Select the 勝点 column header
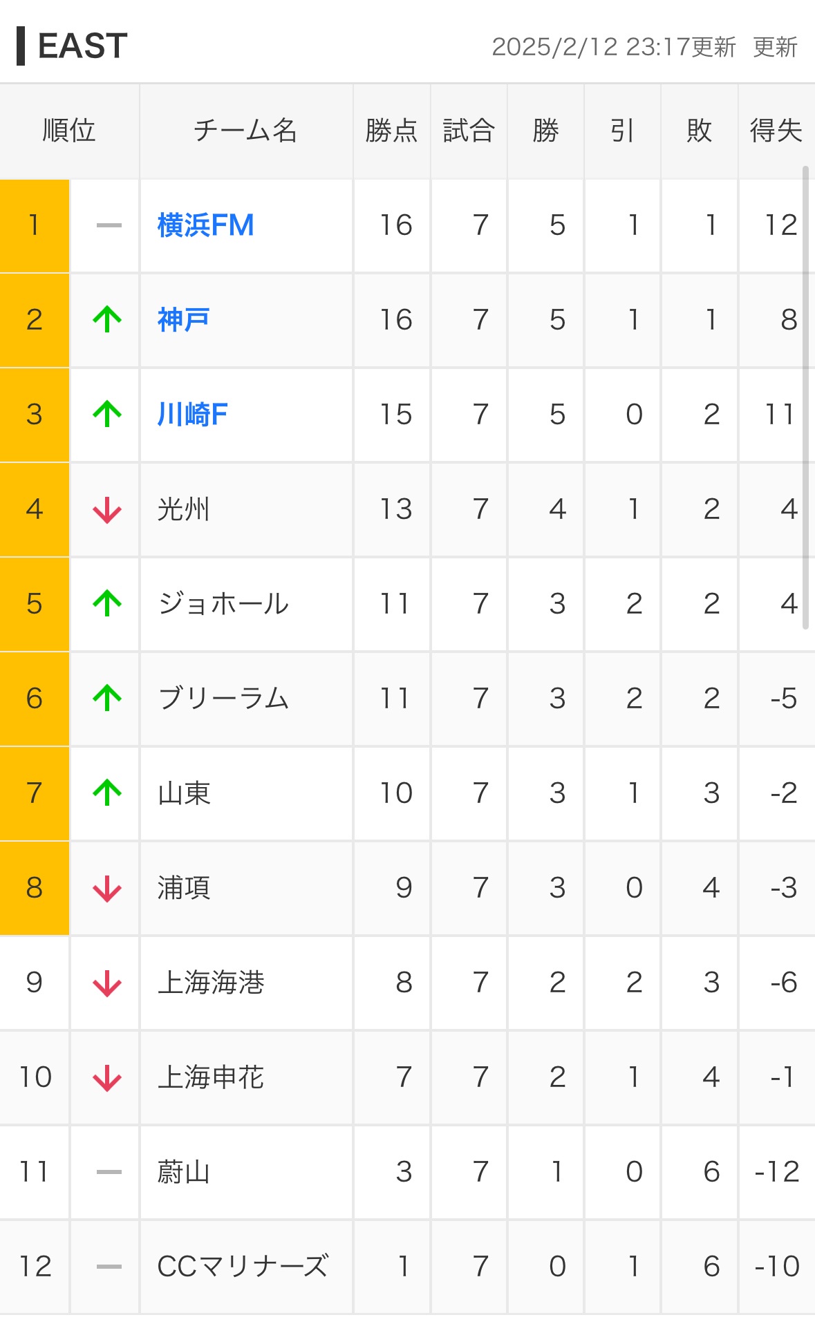Image resolution: width=815 pixels, height=1324 pixels. [392, 131]
